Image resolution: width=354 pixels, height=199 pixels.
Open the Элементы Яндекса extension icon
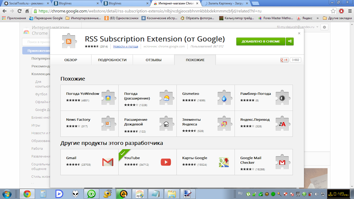pos(224,124)
